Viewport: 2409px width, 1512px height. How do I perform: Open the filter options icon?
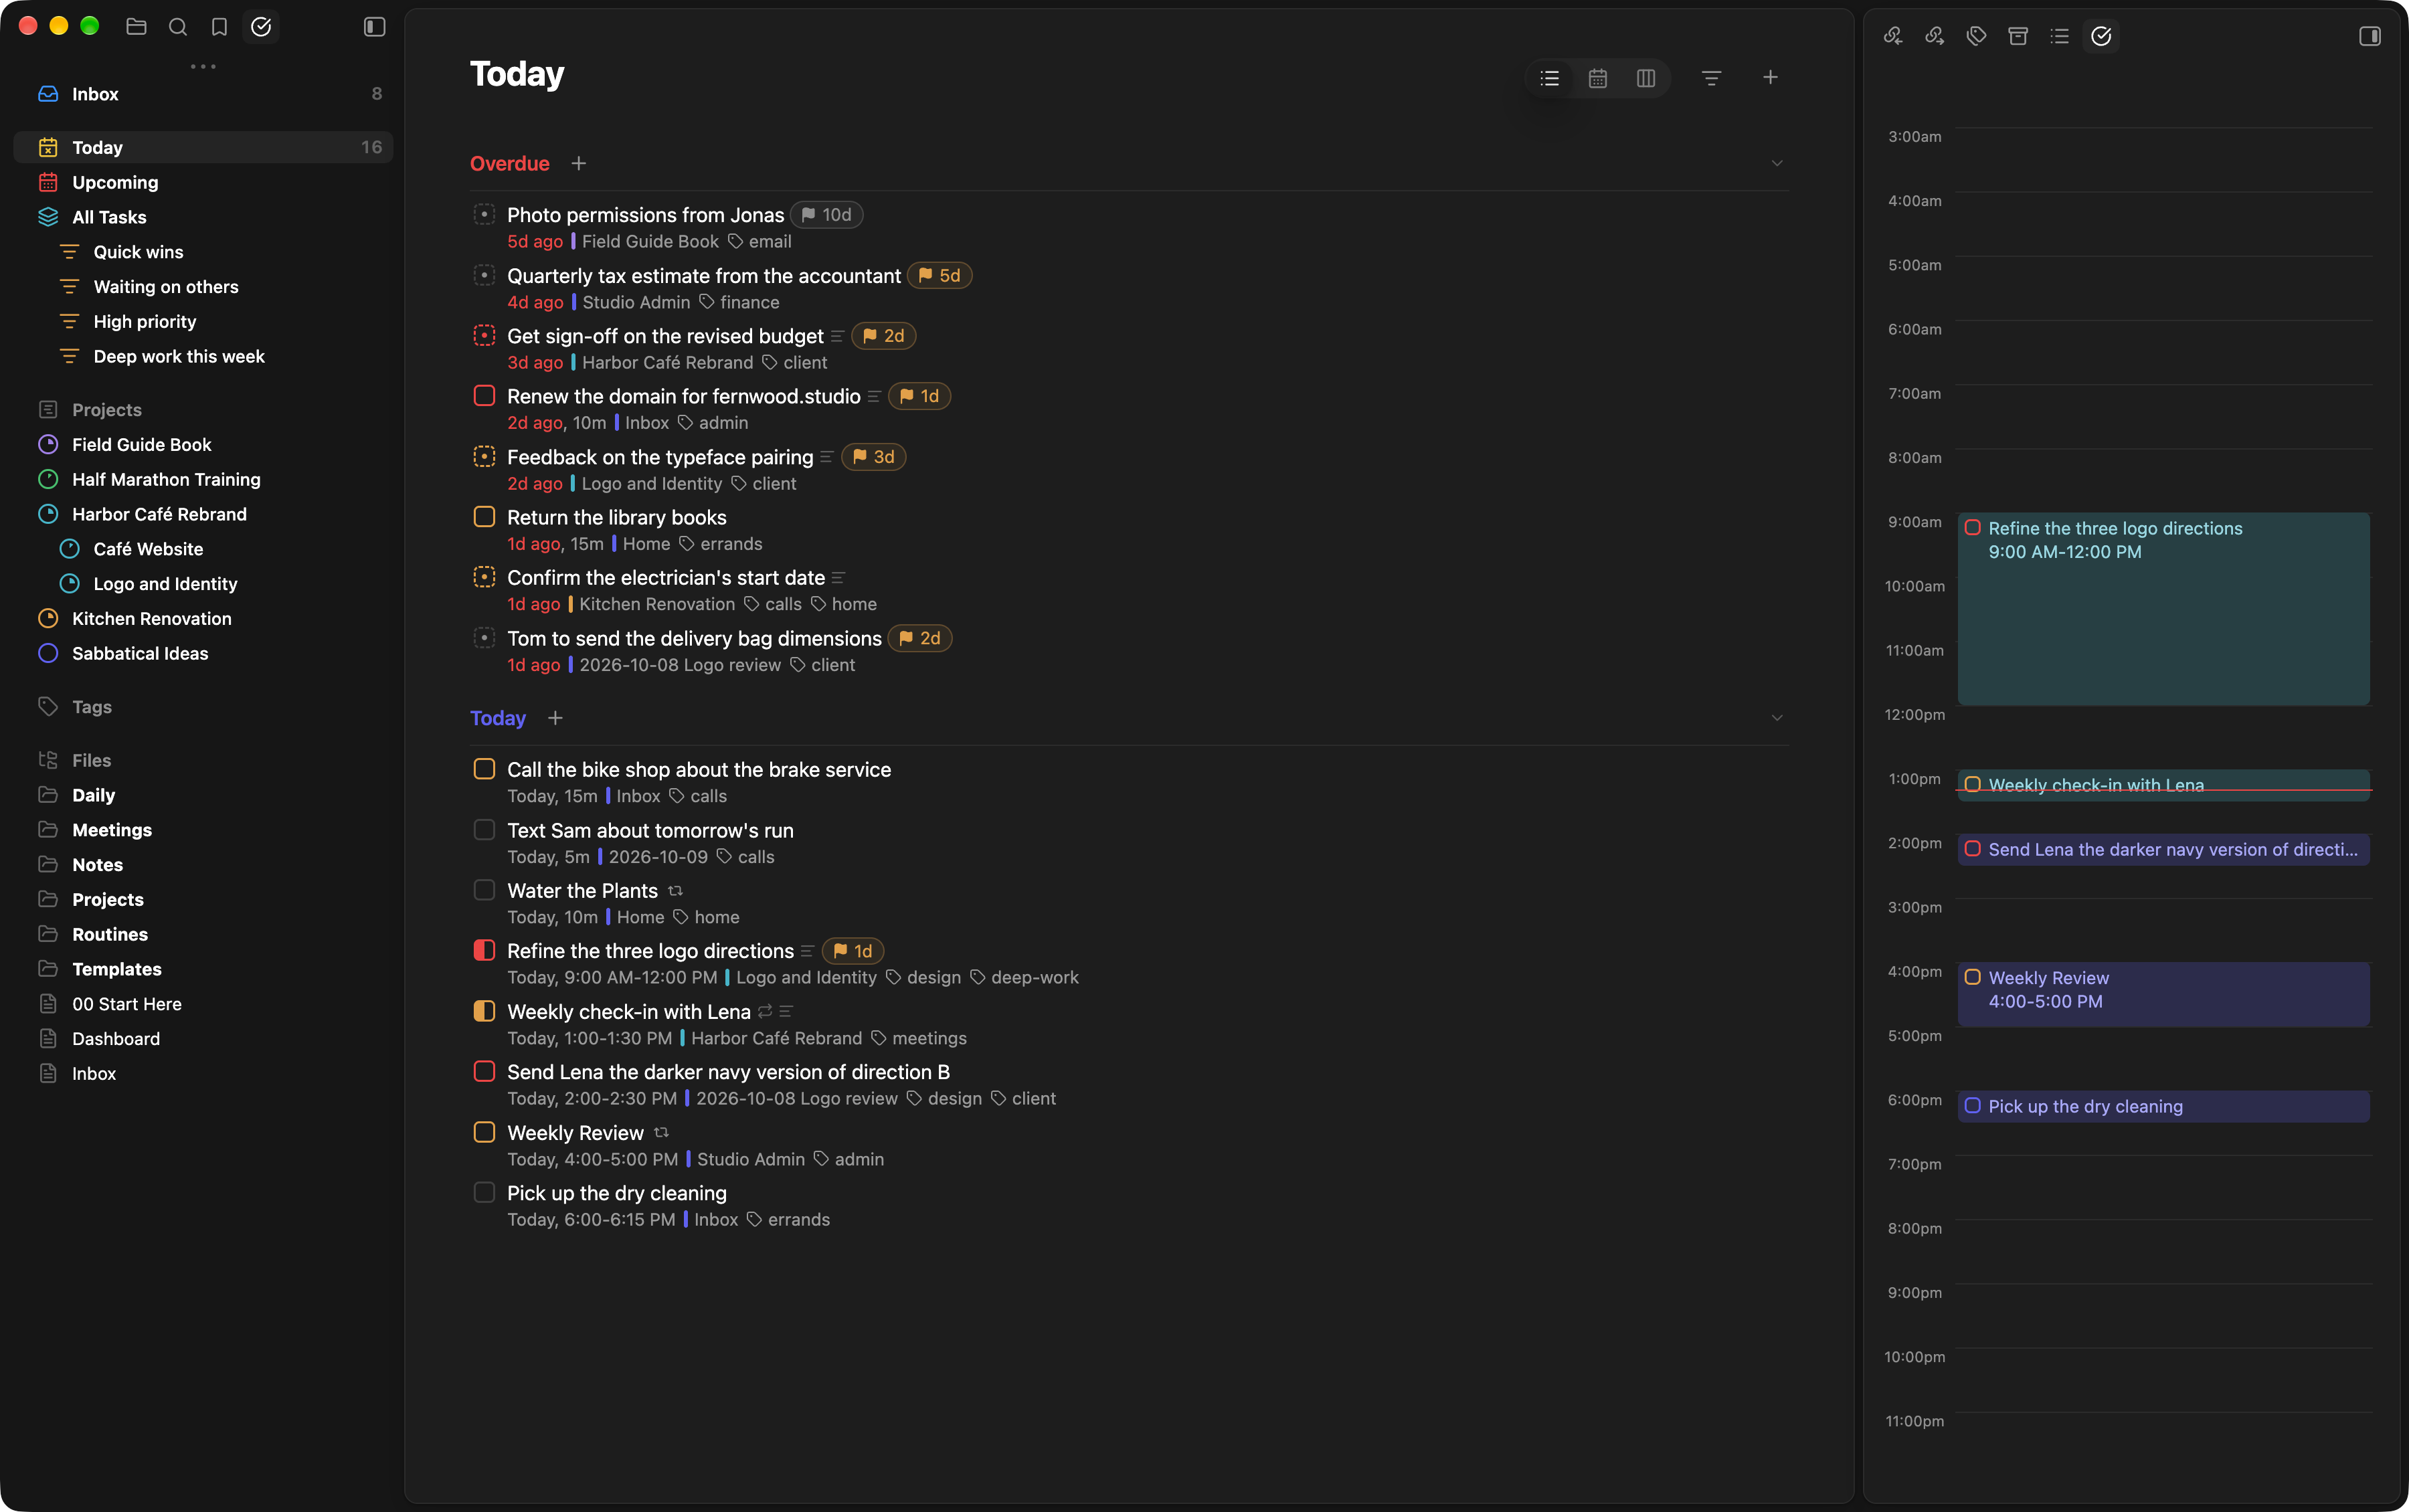coord(1711,78)
